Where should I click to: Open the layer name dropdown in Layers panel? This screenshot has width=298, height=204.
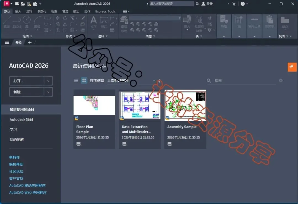point(155,18)
